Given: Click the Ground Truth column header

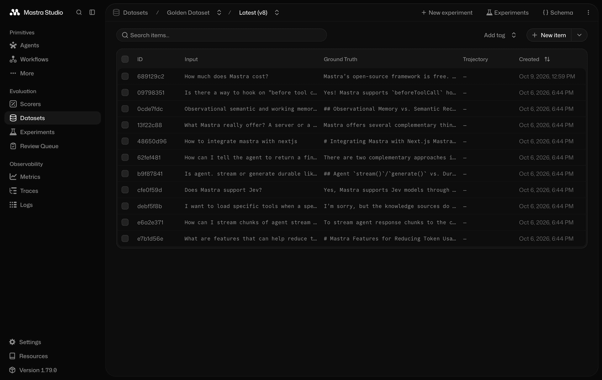Looking at the screenshot, I should (x=341, y=59).
